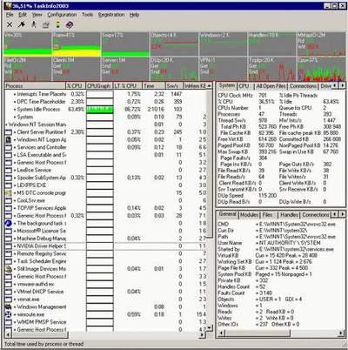Switch to the Files tab in lower panel
Image resolution: width=348 pixels, height=350 pixels.
point(267,215)
